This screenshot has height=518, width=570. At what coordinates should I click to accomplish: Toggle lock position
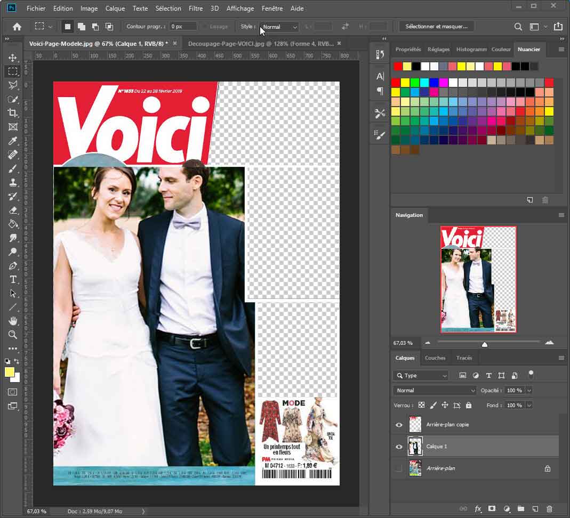click(445, 405)
